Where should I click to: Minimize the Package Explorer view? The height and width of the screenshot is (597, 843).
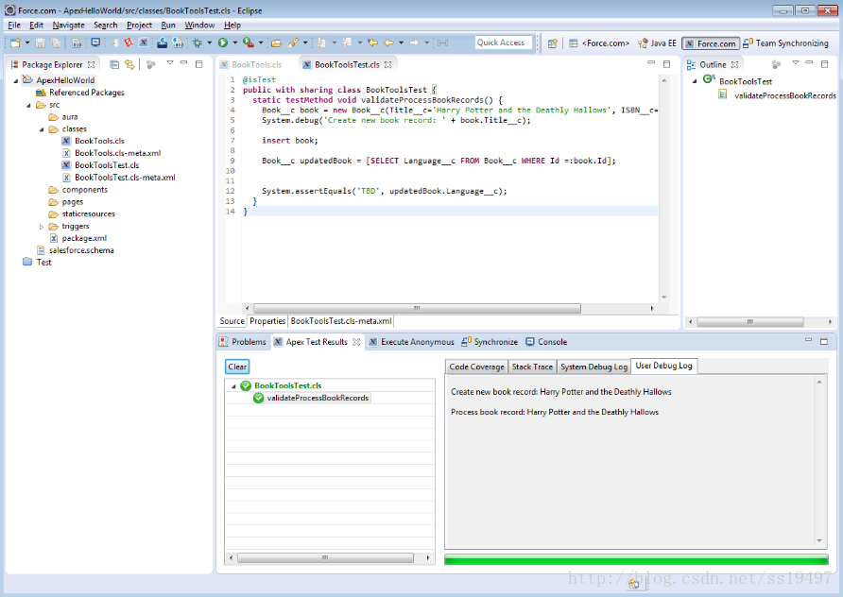coord(184,63)
